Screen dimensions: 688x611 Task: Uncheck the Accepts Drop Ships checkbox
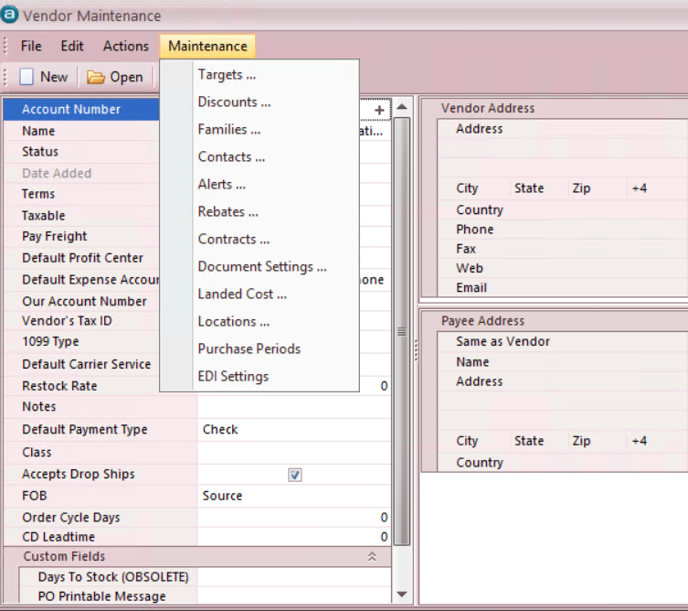(294, 475)
